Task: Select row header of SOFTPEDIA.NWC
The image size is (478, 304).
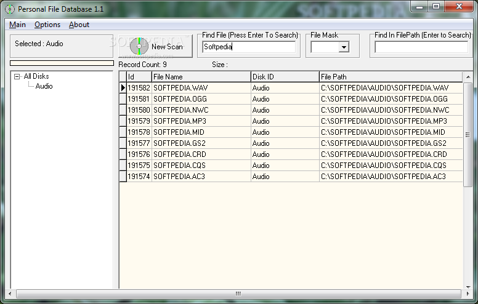Action: coord(123,110)
